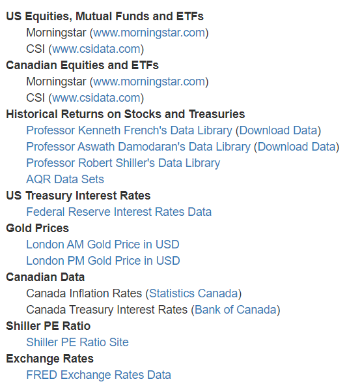Open Professor Kenneth French's Data Library

click(x=129, y=130)
